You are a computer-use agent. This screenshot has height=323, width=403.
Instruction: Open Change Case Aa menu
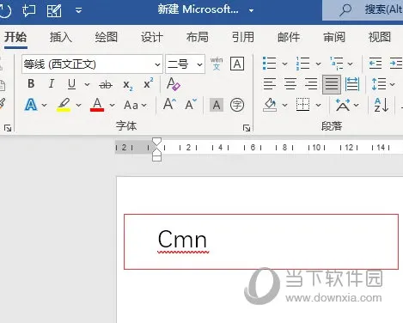135,105
